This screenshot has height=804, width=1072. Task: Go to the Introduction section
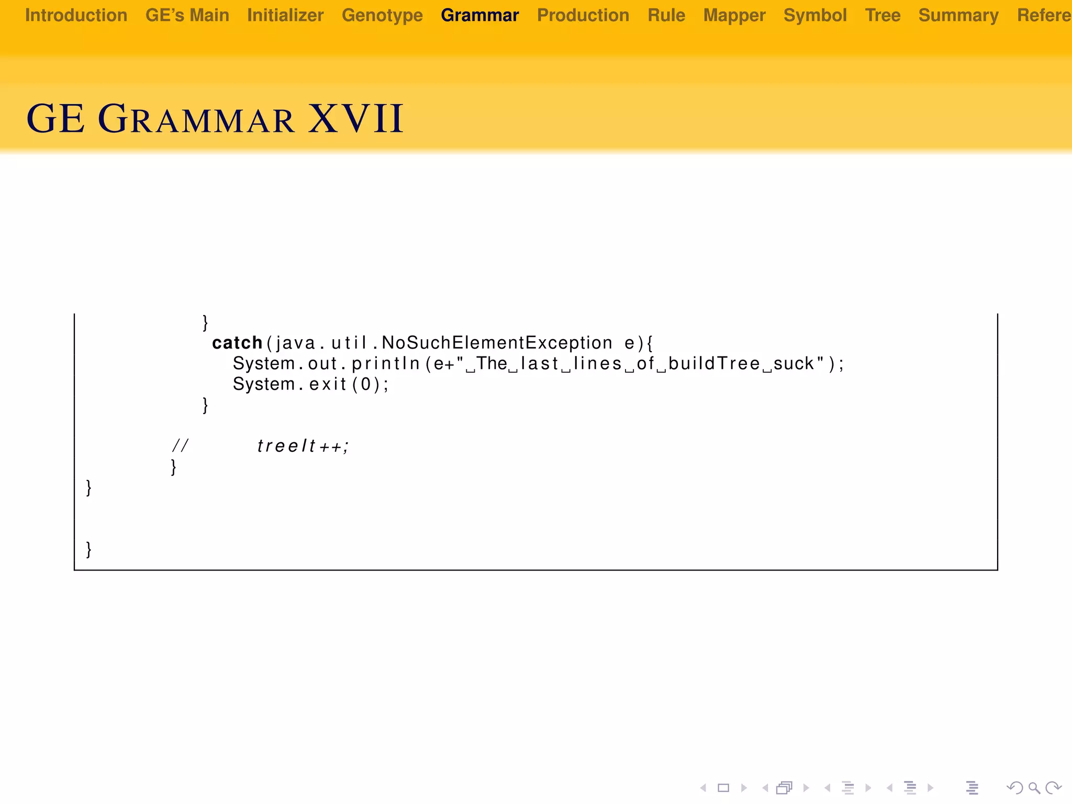tap(76, 15)
